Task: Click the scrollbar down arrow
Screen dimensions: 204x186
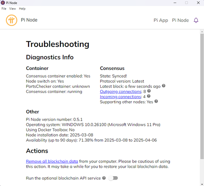Action: click(x=202, y=184)
